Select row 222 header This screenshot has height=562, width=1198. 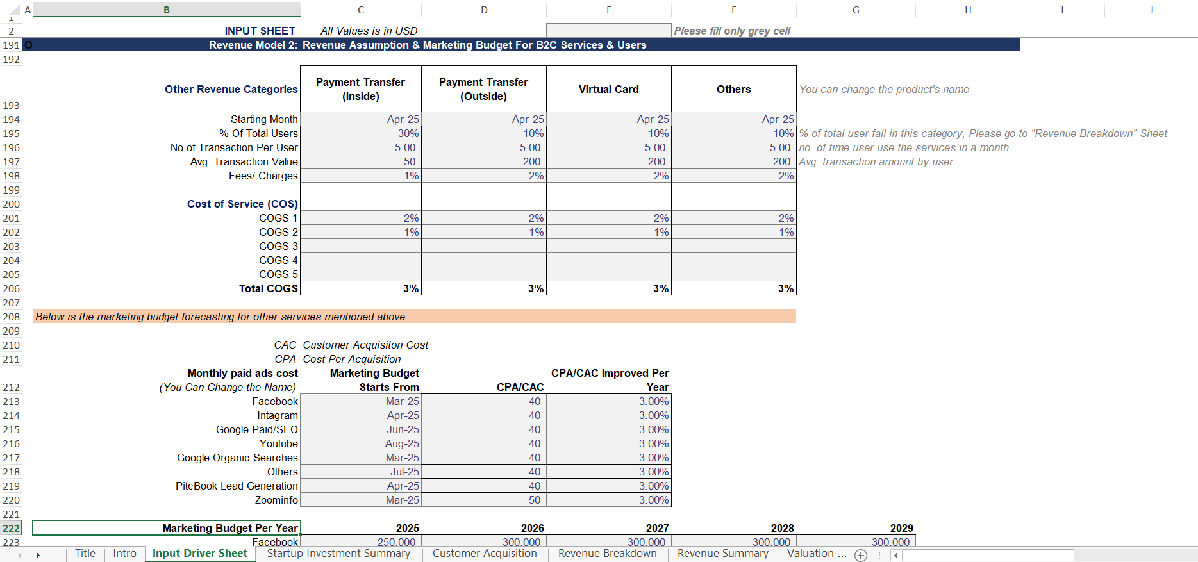[11, 528]
